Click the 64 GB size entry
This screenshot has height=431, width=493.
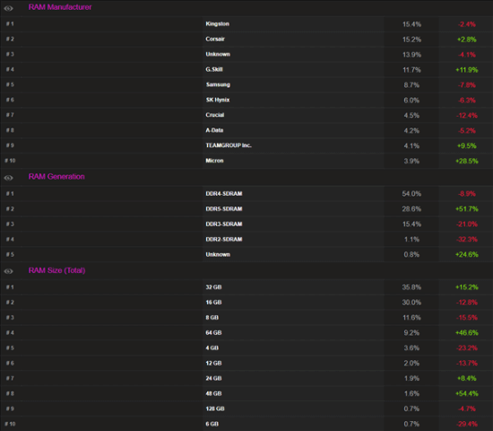[213, 333]
